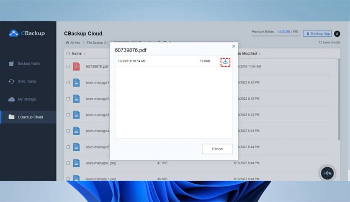This screenshot has height=202, width=350.
Task: Click the image icon of user-manage1
Action: [76, 83]
